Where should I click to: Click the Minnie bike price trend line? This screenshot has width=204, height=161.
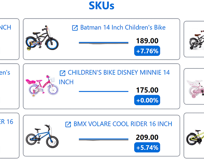click(103, 92)
